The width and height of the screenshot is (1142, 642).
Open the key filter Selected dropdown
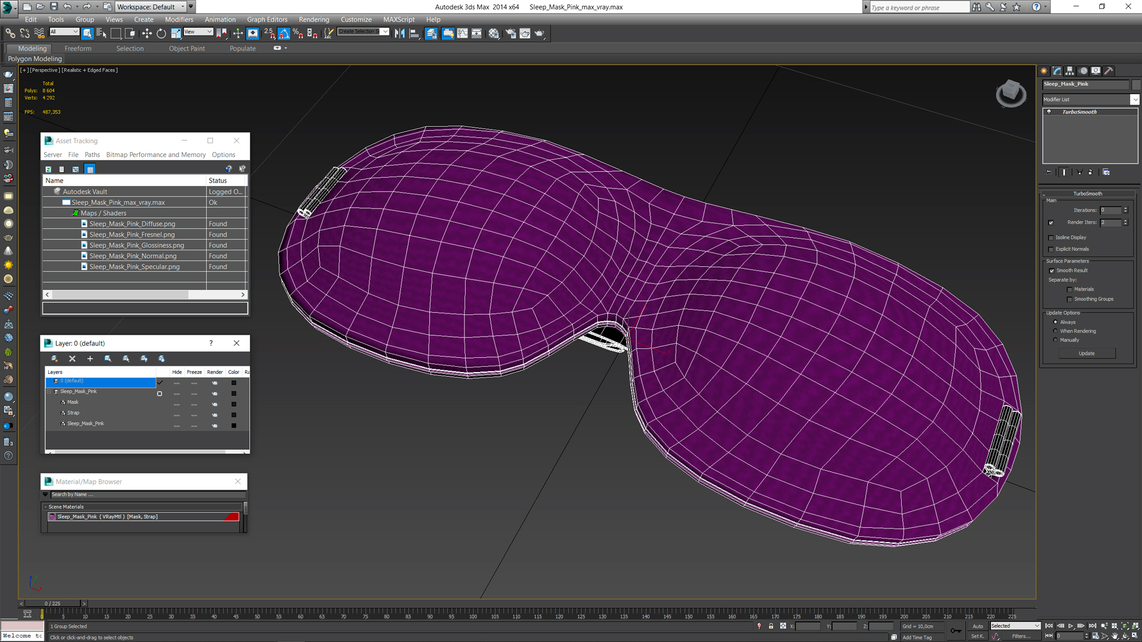coord(1015,626)
